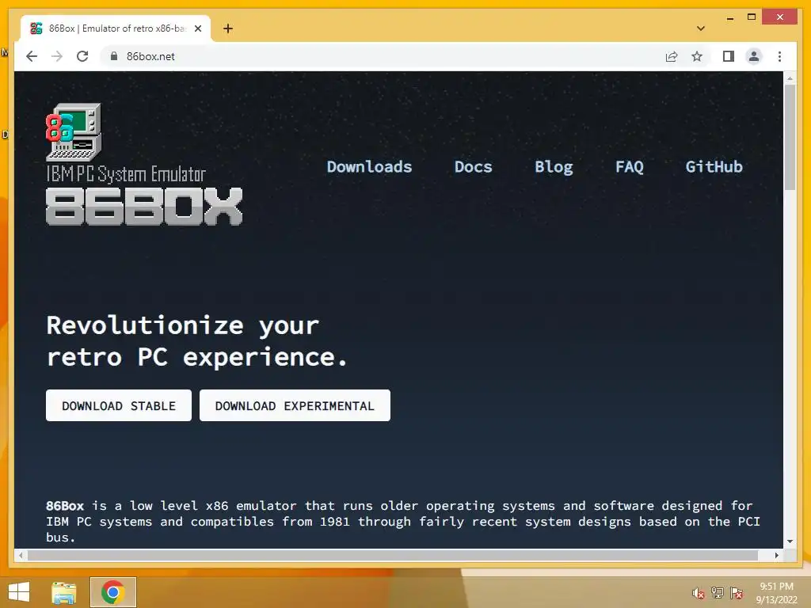Toggle the Chrome side panel icon
This screenshot has height=608, width=811.
coord(729,56)
